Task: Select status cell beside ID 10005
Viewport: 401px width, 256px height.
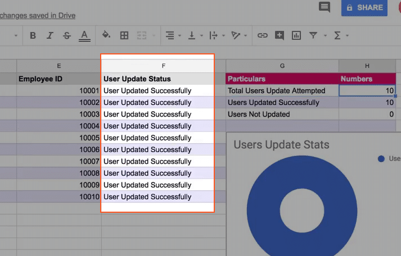Action: (x=164, y=138)
